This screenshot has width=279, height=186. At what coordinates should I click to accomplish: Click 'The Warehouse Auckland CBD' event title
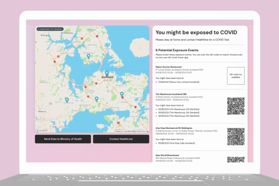171,94
